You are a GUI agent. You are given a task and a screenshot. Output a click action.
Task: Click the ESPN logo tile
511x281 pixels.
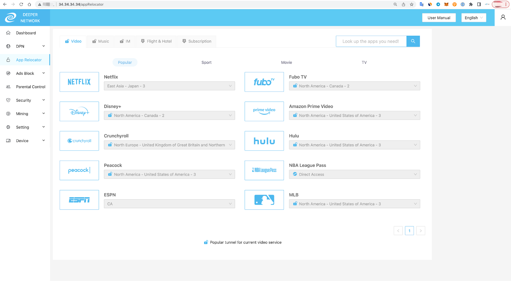pyautogui.click(x=79, y=200)
